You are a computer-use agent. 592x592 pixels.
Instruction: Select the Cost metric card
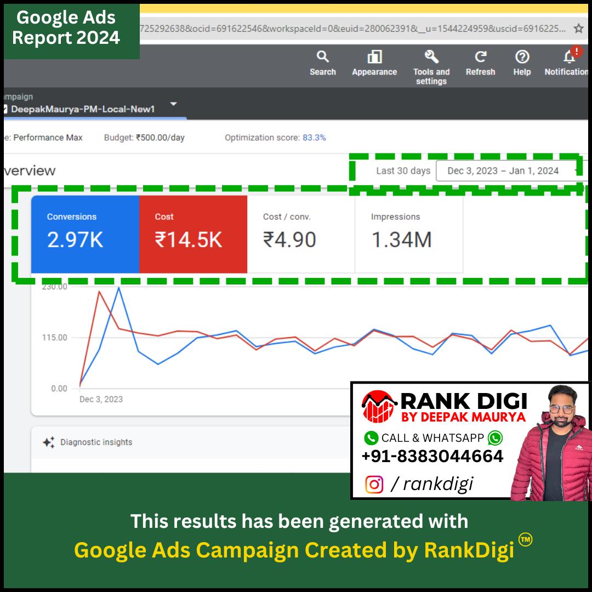(x=193, y=234)
